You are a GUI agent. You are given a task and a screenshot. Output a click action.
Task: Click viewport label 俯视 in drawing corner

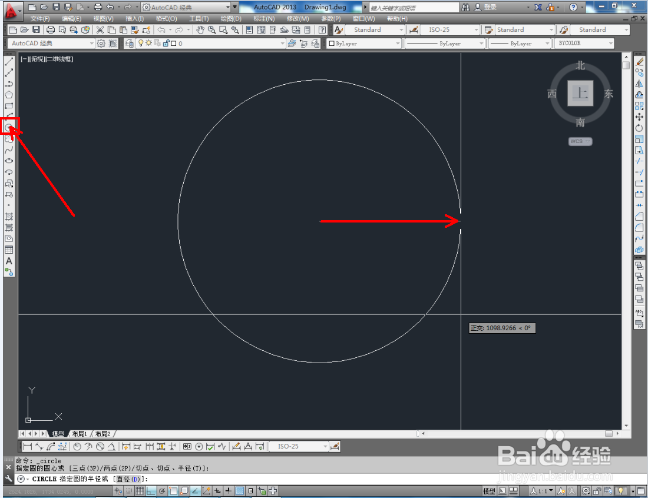pyautogui.click(x=38, y=59)
